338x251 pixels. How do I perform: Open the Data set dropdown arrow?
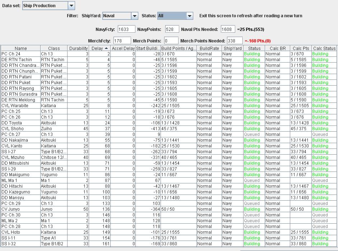pyautogui.click(x=71, y=6)
